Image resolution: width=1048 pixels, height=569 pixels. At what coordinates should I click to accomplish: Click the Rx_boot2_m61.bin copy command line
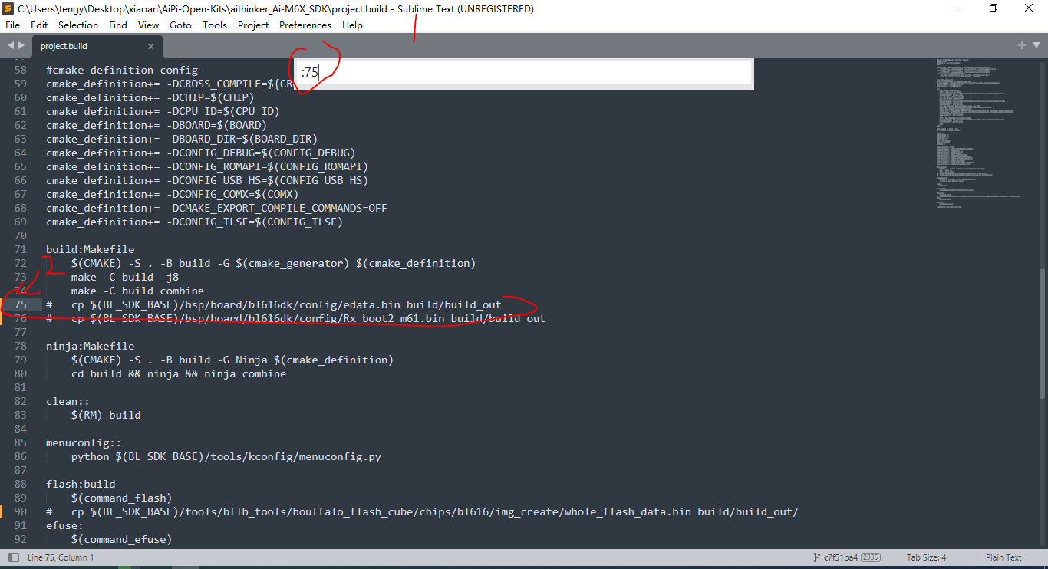pyautogui.click(x=296, y=318)
